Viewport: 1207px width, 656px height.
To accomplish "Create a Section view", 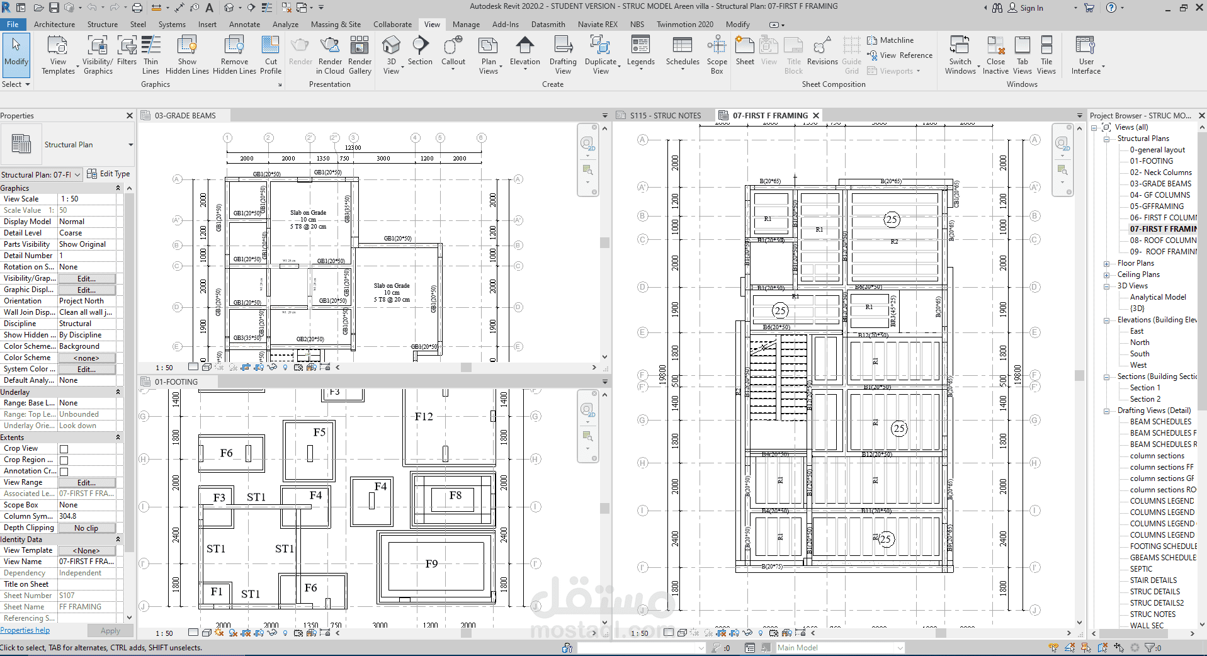I will click(420, 50).
